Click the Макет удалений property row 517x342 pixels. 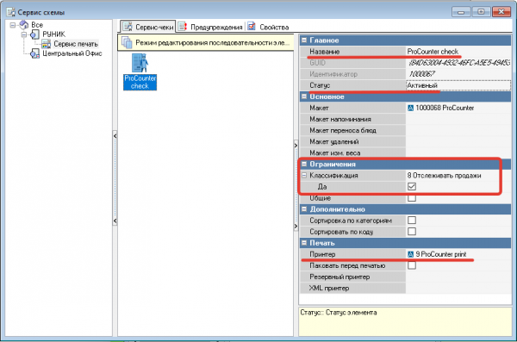(x=406, y=142)
